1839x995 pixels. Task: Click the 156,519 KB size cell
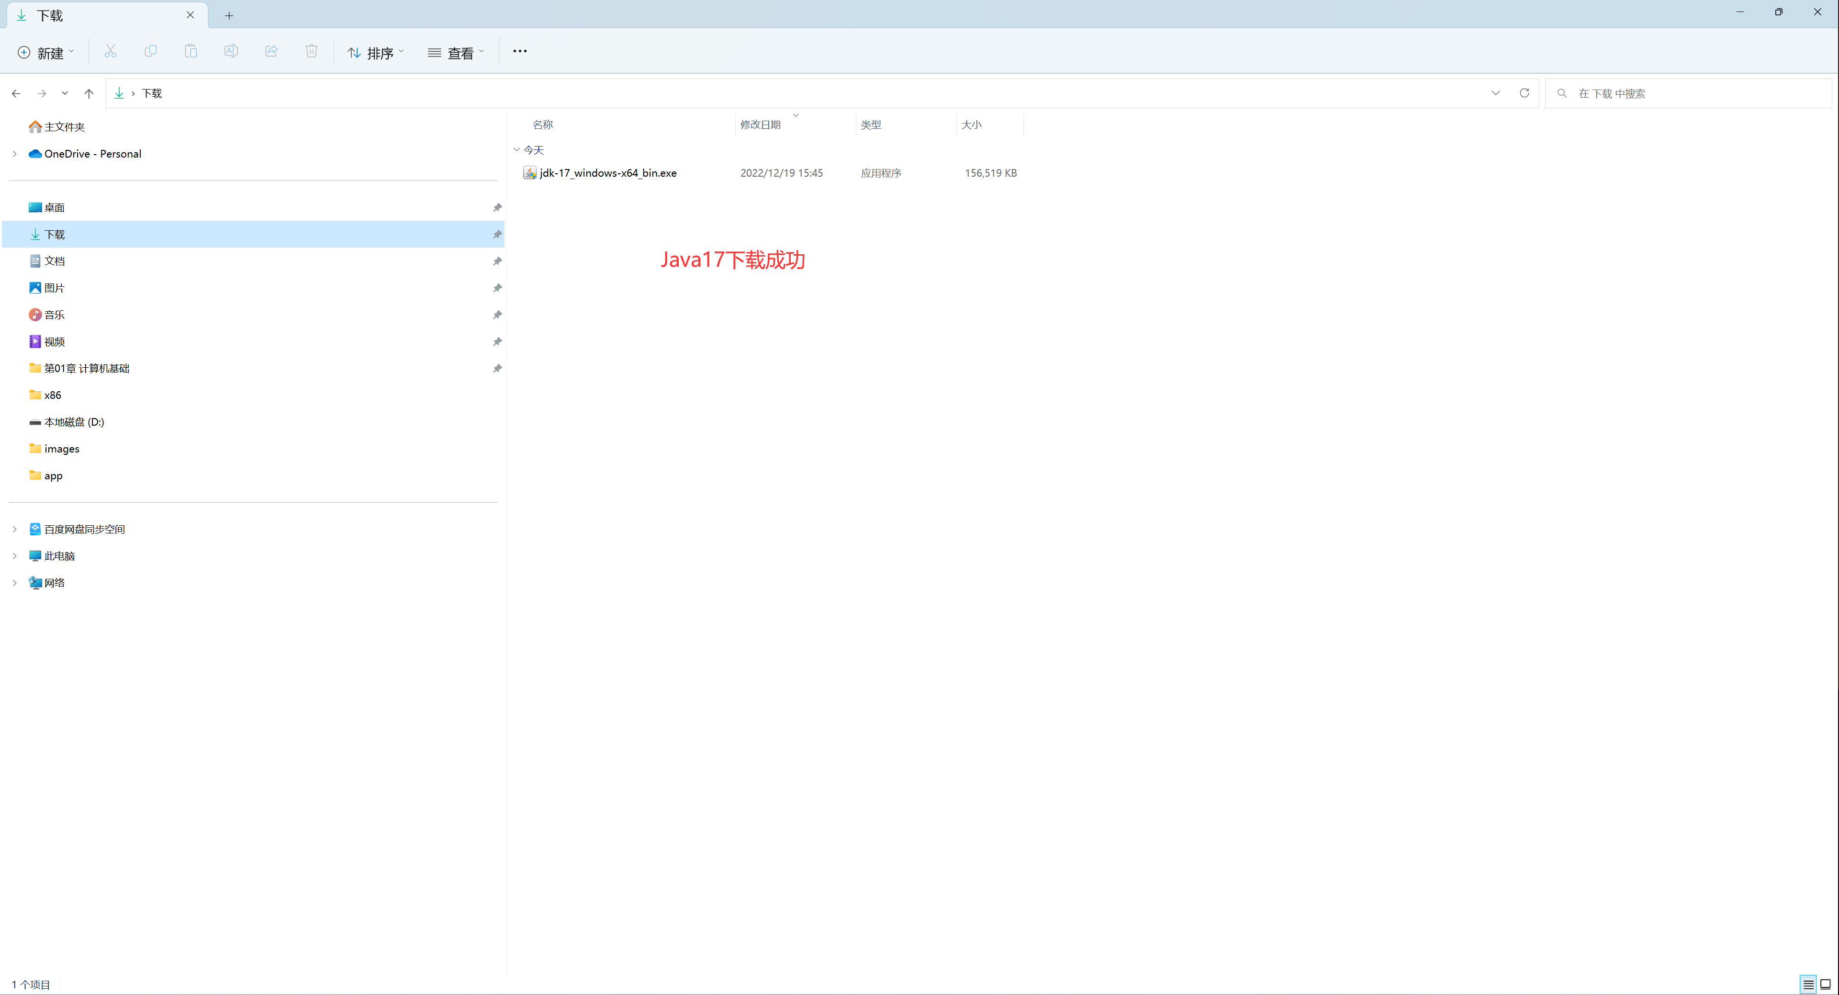coord(991,173)
